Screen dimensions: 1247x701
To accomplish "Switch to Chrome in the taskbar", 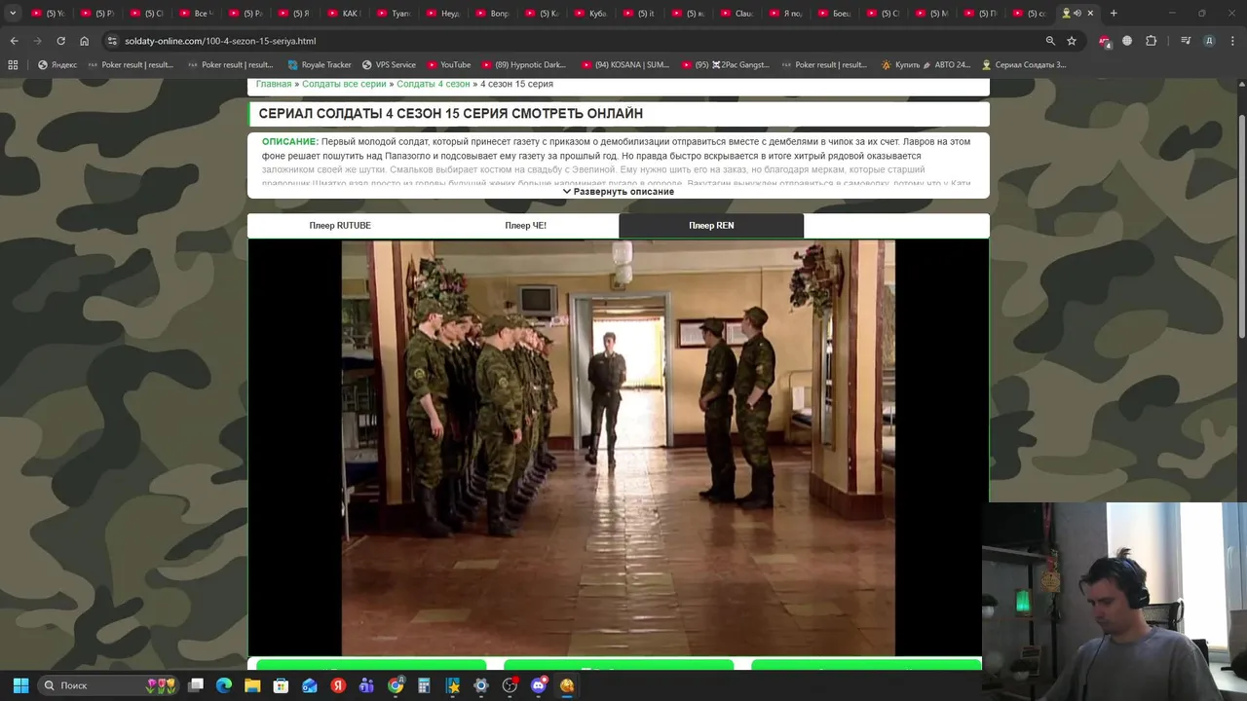I will pyautogui.click(x=396, y=685).
